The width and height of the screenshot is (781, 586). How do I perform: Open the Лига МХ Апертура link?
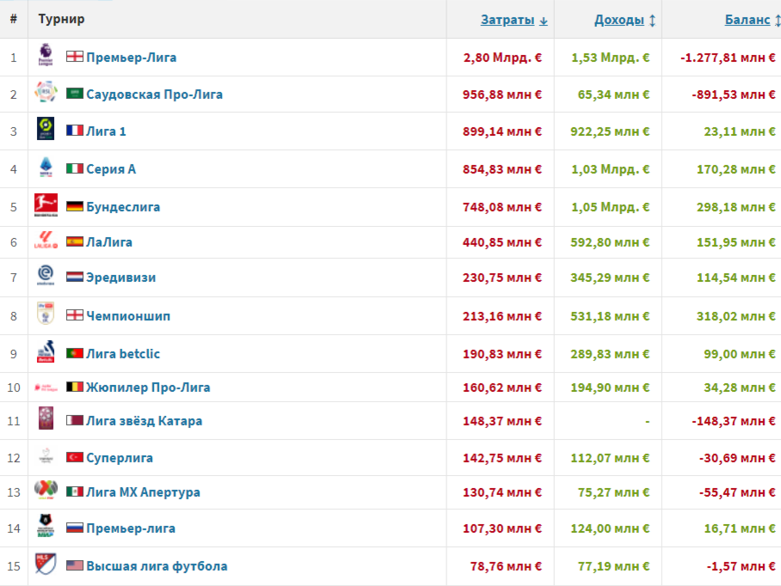[x=143, y=492]
